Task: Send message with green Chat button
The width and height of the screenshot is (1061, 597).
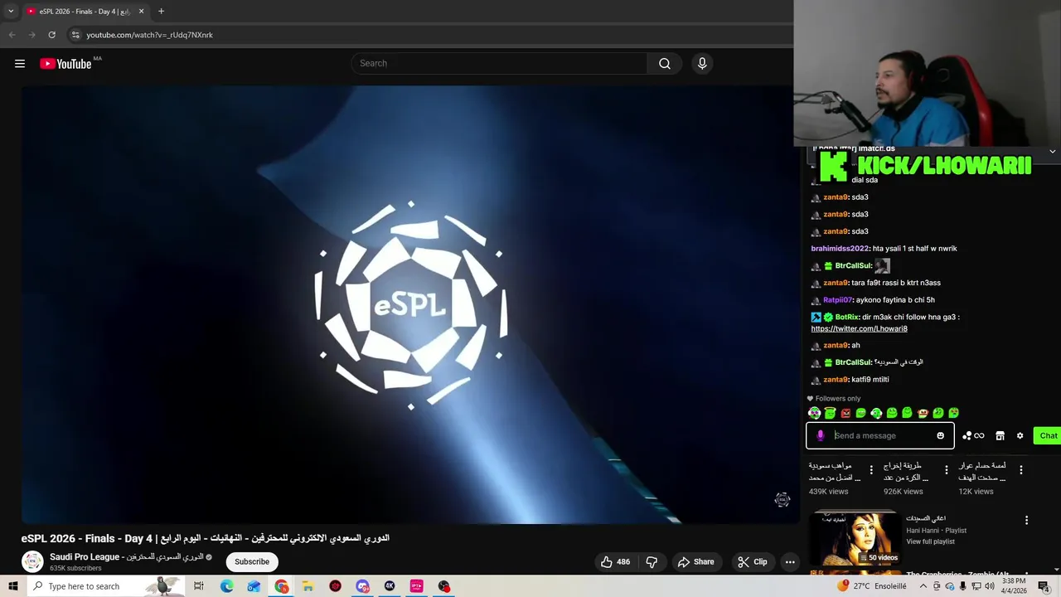Action: pos(1048,435)
